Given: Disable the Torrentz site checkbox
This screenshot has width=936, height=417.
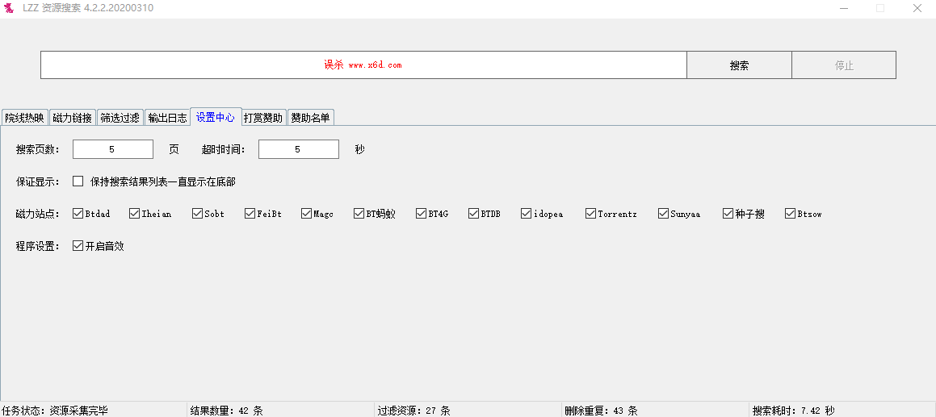Looking at the screenshot, I should click(x=591, y=214).
